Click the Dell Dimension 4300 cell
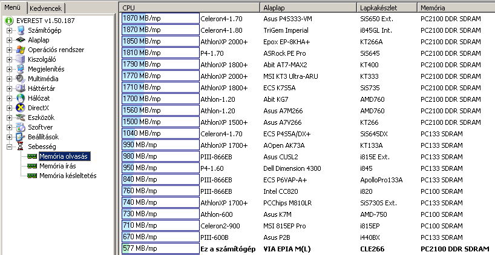The height and width of the screenshot is (255, 495). [x=292, y=168]
